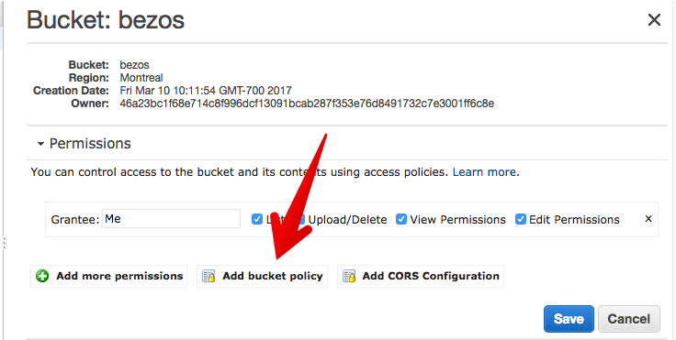Click the green plus icon for more permissions
Screen dimensions: 676x340
[x=42, y=276]
